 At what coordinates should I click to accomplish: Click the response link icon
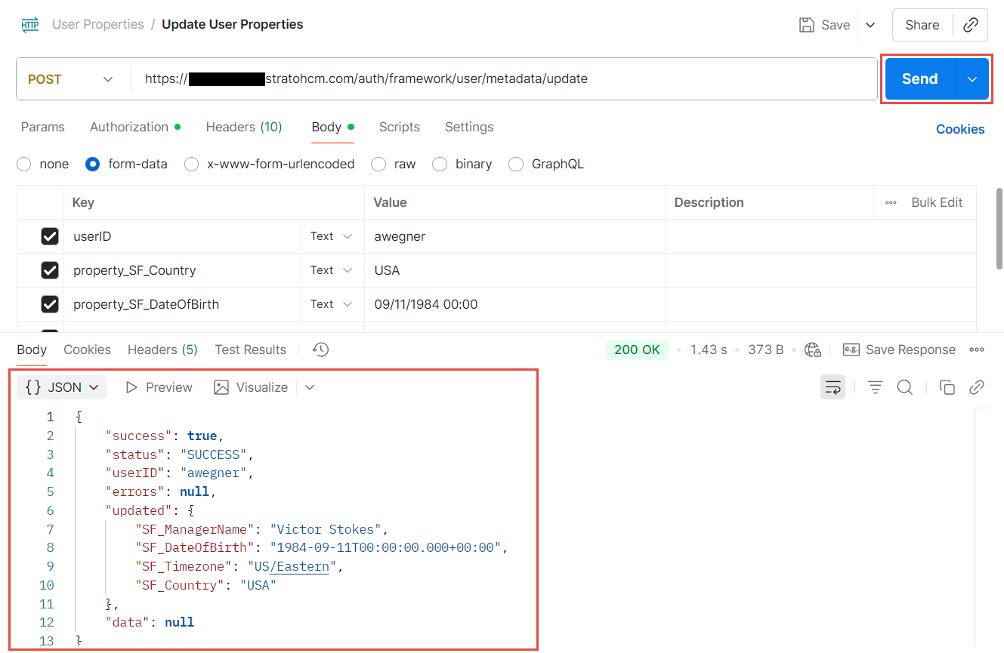click(977, 387)
